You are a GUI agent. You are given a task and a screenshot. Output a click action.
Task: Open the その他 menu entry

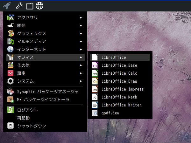tap(45, 65)
